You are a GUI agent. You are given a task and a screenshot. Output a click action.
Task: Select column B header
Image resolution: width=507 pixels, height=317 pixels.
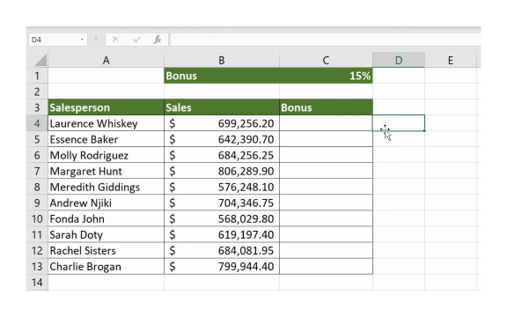[222, 60]
